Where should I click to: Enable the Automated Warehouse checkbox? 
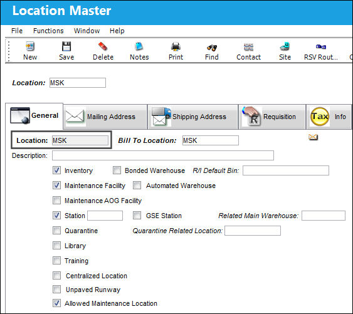[137, 186]
